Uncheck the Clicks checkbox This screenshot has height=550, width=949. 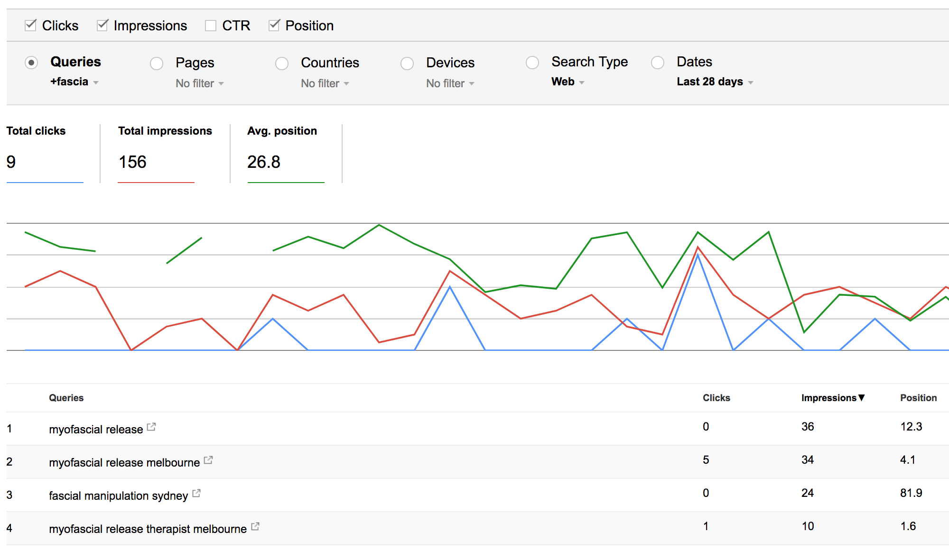coord(30,25)
